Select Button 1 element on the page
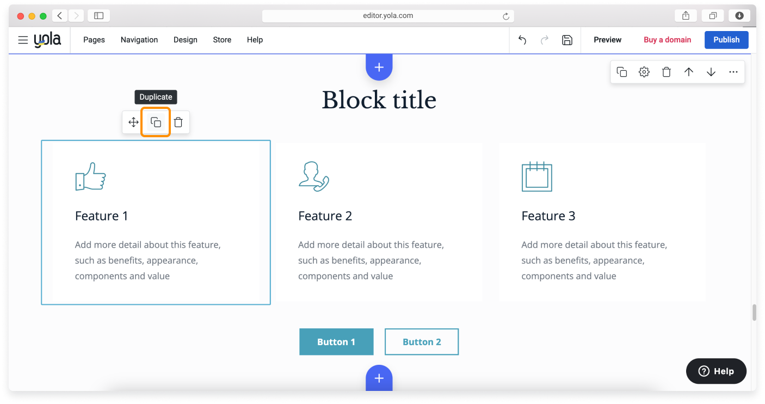 click(336, 341)
